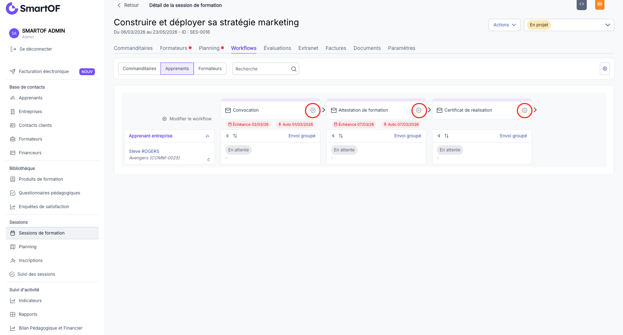
Task: Switch to the Documents tab
Action: click(367, 48)
